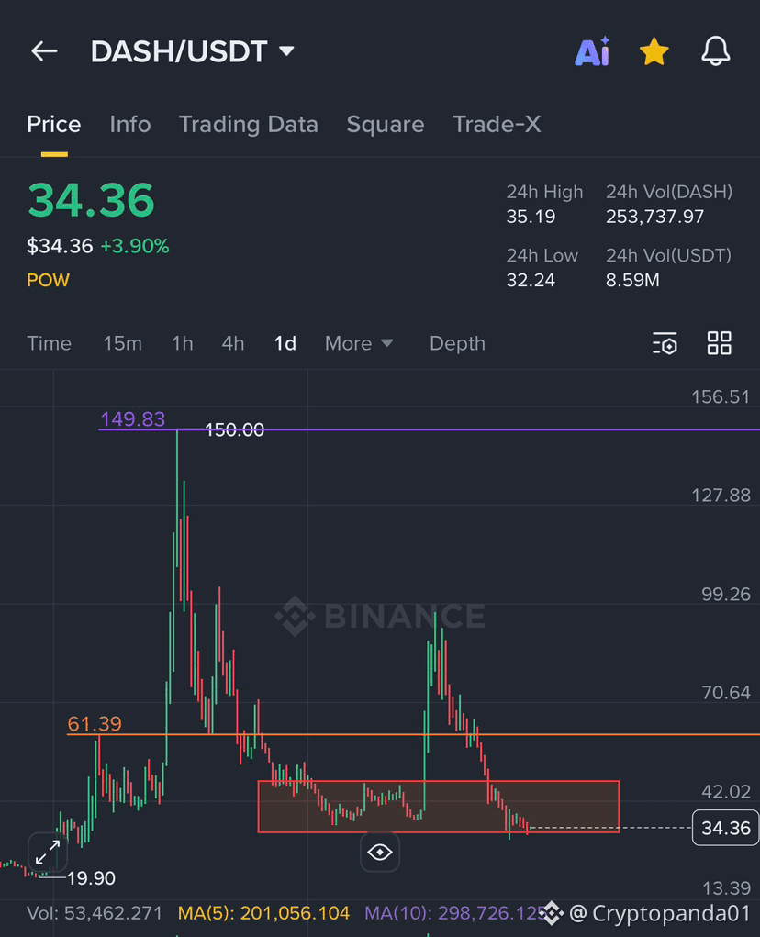The image size is (760, 937).
Task: Click the +3.90% change value
Action: [135, 246]
